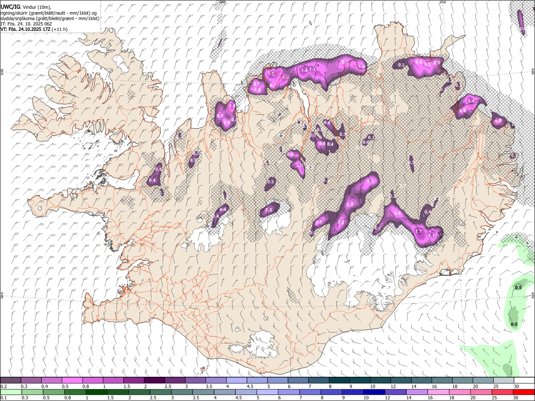Select the white 30 upper-row swatch
This screenshot has width=535, height=401.
(523, 380)
